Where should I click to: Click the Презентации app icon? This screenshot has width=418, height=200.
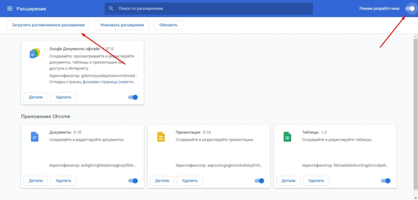161,137
